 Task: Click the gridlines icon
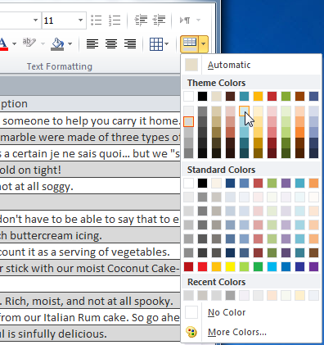(x=156, y=44)
